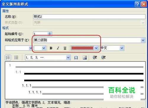Select the numbered list icon
The width and height of the screenshot is (148, 108).
pyautogui.click(x=8, y=57)
